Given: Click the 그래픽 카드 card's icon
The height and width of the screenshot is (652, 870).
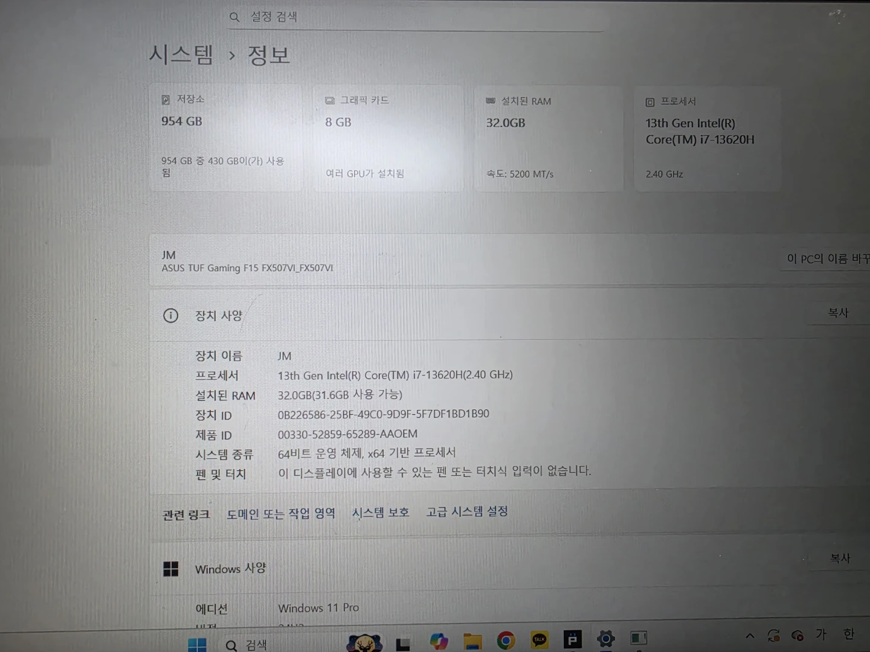Looking at the screenshot, I should pyautogui.click(x=330, y=100).
